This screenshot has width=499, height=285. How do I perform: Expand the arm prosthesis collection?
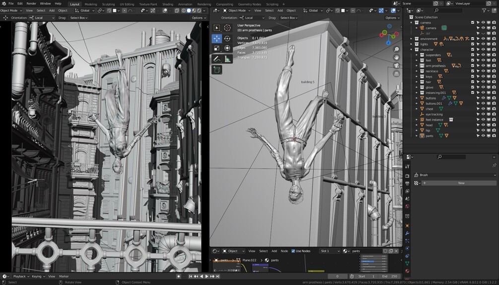(417, 66)
